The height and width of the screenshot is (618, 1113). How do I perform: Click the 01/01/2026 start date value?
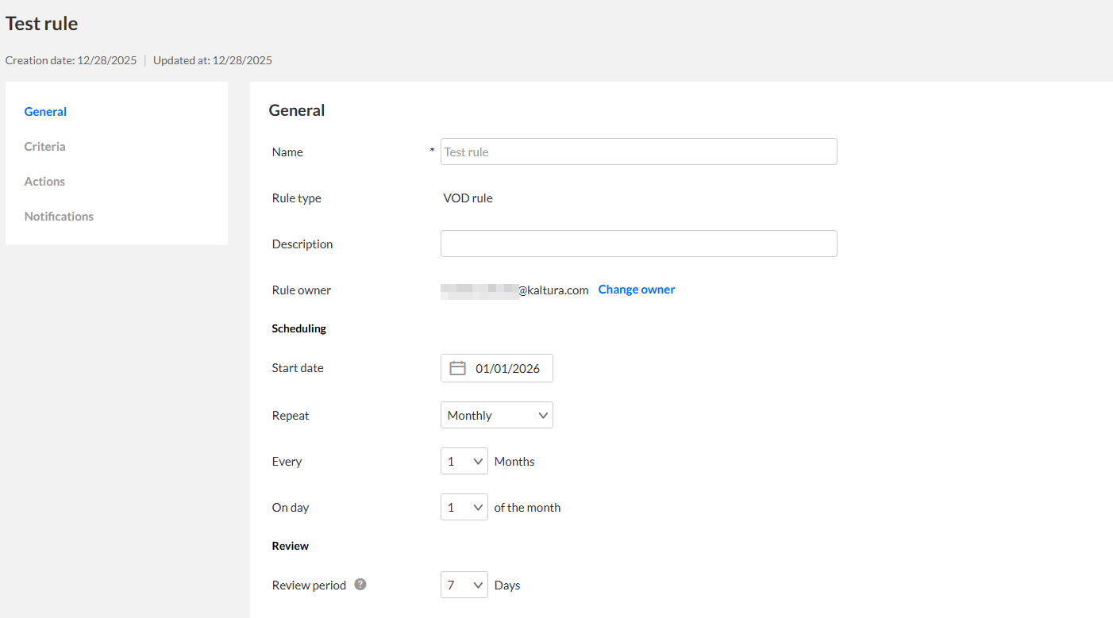[x=507, y=368]
